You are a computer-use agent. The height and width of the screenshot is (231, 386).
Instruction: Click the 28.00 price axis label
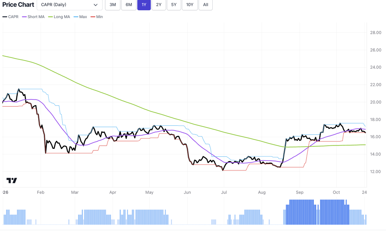[376, 33]
